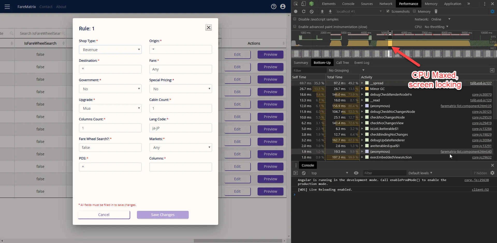Image resolution: width=497 pixels, height=243 pixels.
Task: Open the CPU No throttling dropdown
Action: (x=437, y=27)
